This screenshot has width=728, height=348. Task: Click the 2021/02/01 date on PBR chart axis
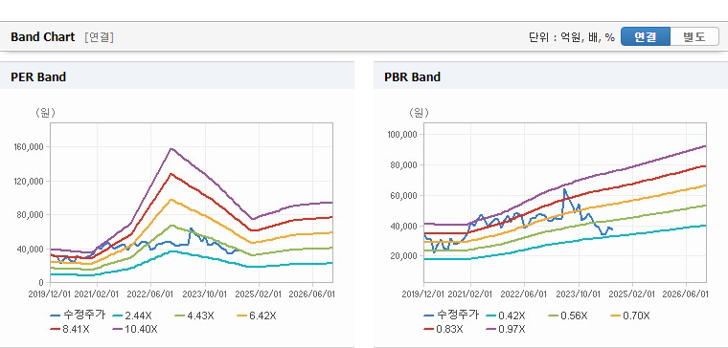pos(470,294)
